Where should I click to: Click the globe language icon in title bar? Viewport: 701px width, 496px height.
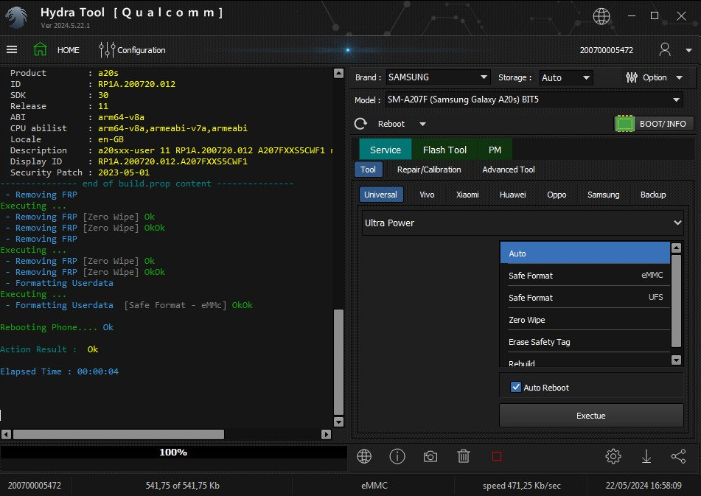pos(601,16)
